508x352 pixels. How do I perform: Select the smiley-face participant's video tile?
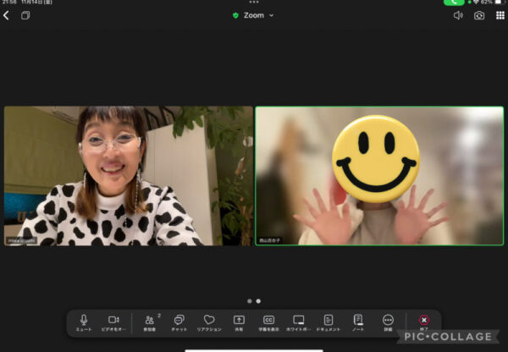coord(379,176)
